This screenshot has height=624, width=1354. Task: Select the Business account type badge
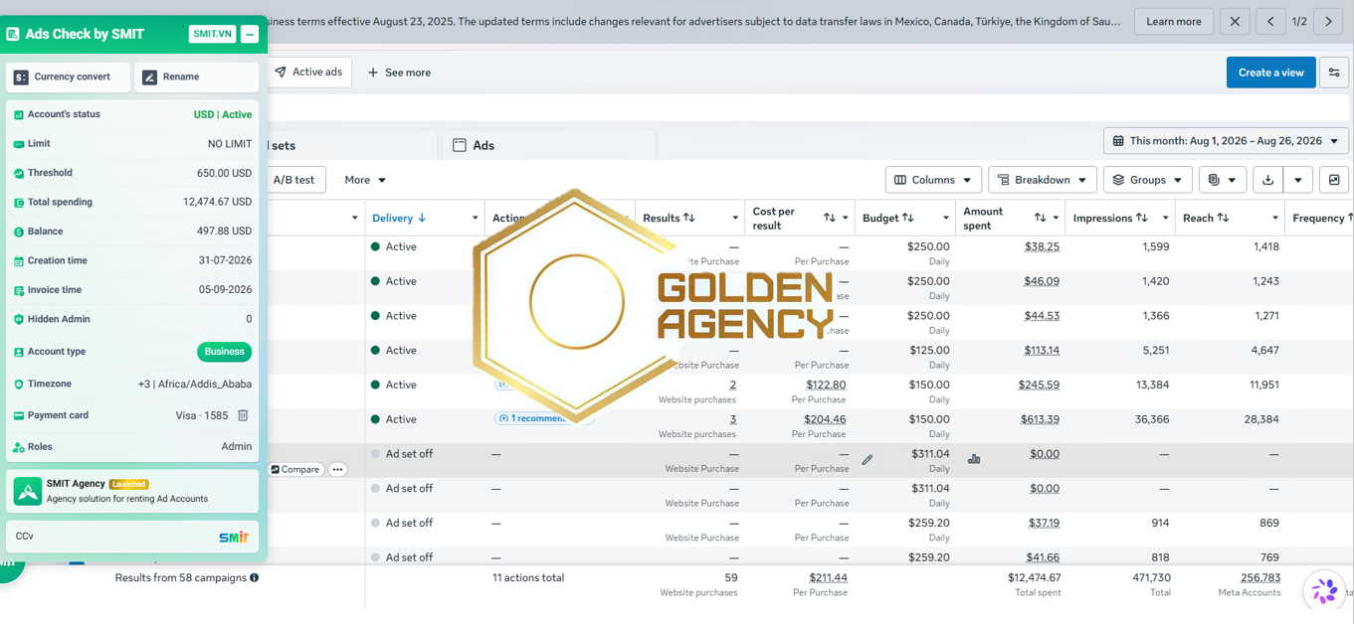coord(224,352)
